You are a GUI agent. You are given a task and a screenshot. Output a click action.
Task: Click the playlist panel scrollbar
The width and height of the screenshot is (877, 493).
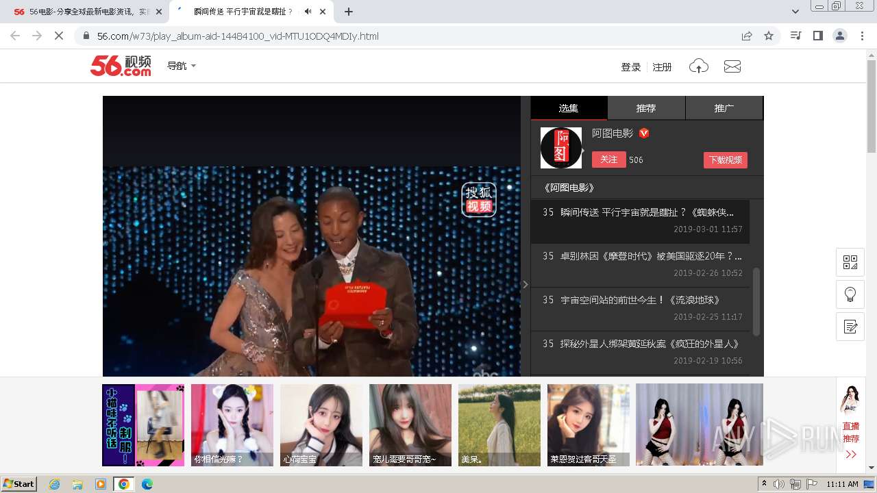756,301
